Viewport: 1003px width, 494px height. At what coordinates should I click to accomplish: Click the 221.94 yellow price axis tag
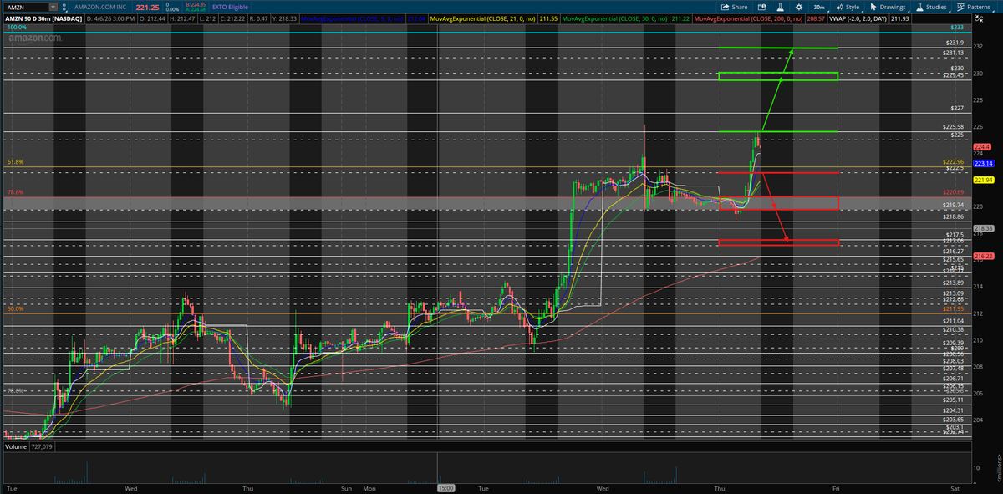coord(984,180)
